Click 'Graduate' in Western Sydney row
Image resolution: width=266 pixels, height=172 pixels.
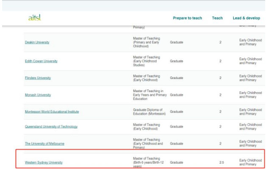pyautogui.click(x=177, y=162)
